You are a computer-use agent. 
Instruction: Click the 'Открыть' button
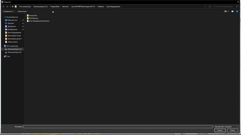point(220,130)
